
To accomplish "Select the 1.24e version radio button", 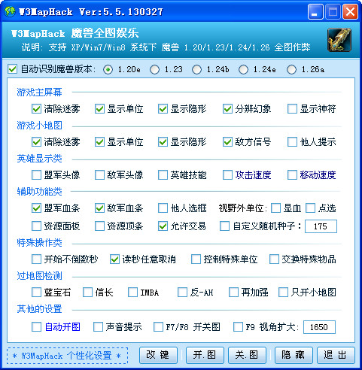I will (x=243, y=69).
